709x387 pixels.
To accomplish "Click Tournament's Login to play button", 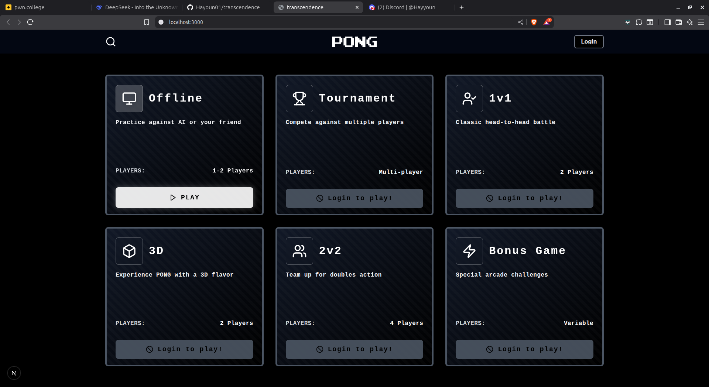I will click(354, 198).
